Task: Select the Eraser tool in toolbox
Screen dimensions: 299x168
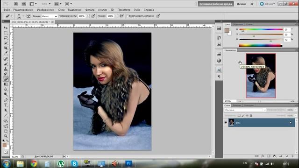Action: (6, 79)
